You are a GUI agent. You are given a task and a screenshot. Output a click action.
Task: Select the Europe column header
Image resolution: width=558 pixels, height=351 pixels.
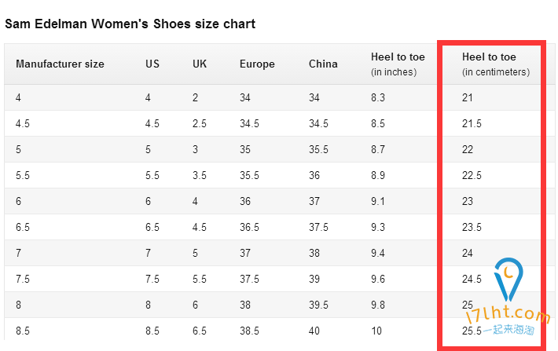[257, 64]
